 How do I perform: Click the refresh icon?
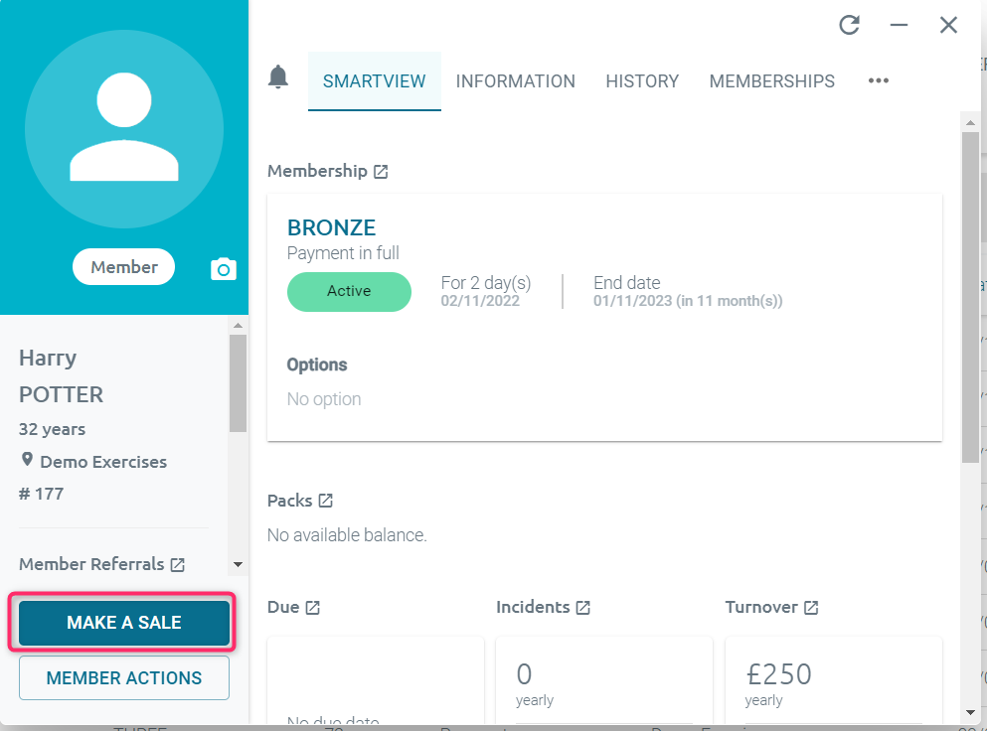click(x=849, y=25)
